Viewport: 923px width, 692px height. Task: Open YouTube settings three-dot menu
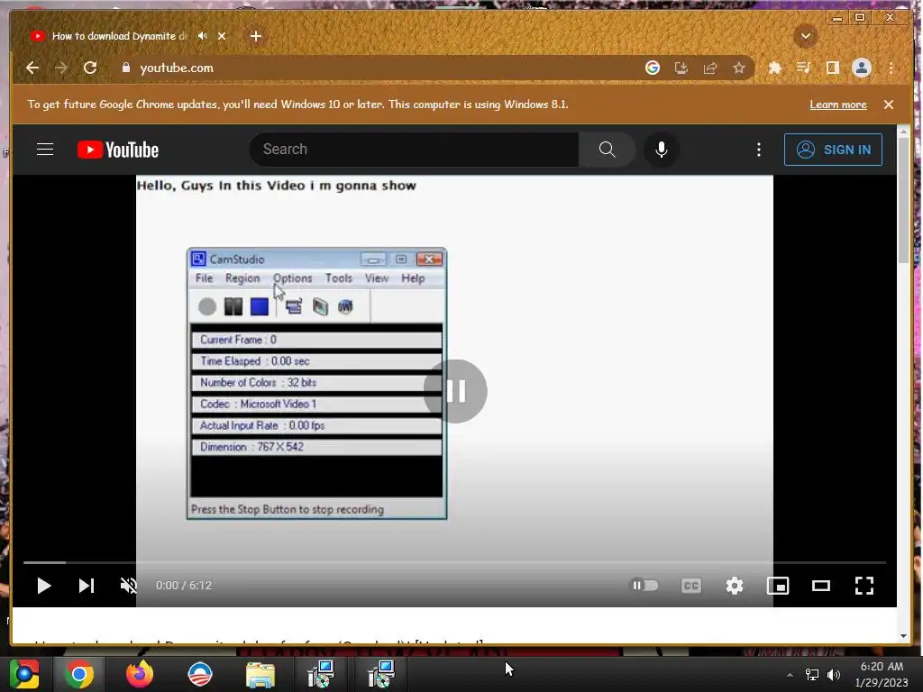click(x=758, y=150)
